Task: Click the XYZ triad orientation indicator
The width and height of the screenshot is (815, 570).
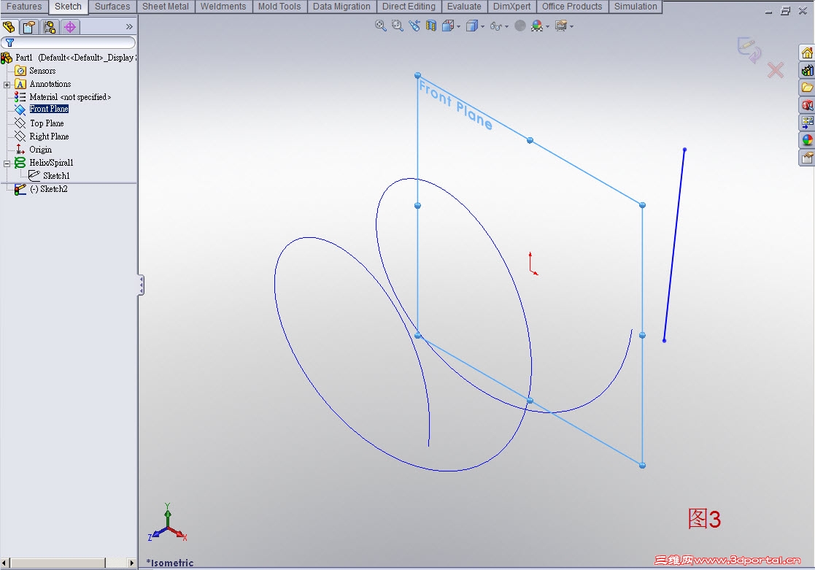Action: [x=167, y=523]
